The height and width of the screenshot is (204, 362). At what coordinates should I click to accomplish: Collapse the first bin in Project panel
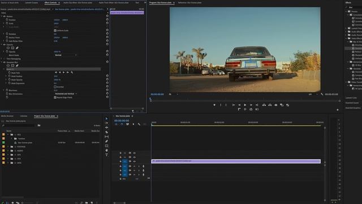[8, 135]
